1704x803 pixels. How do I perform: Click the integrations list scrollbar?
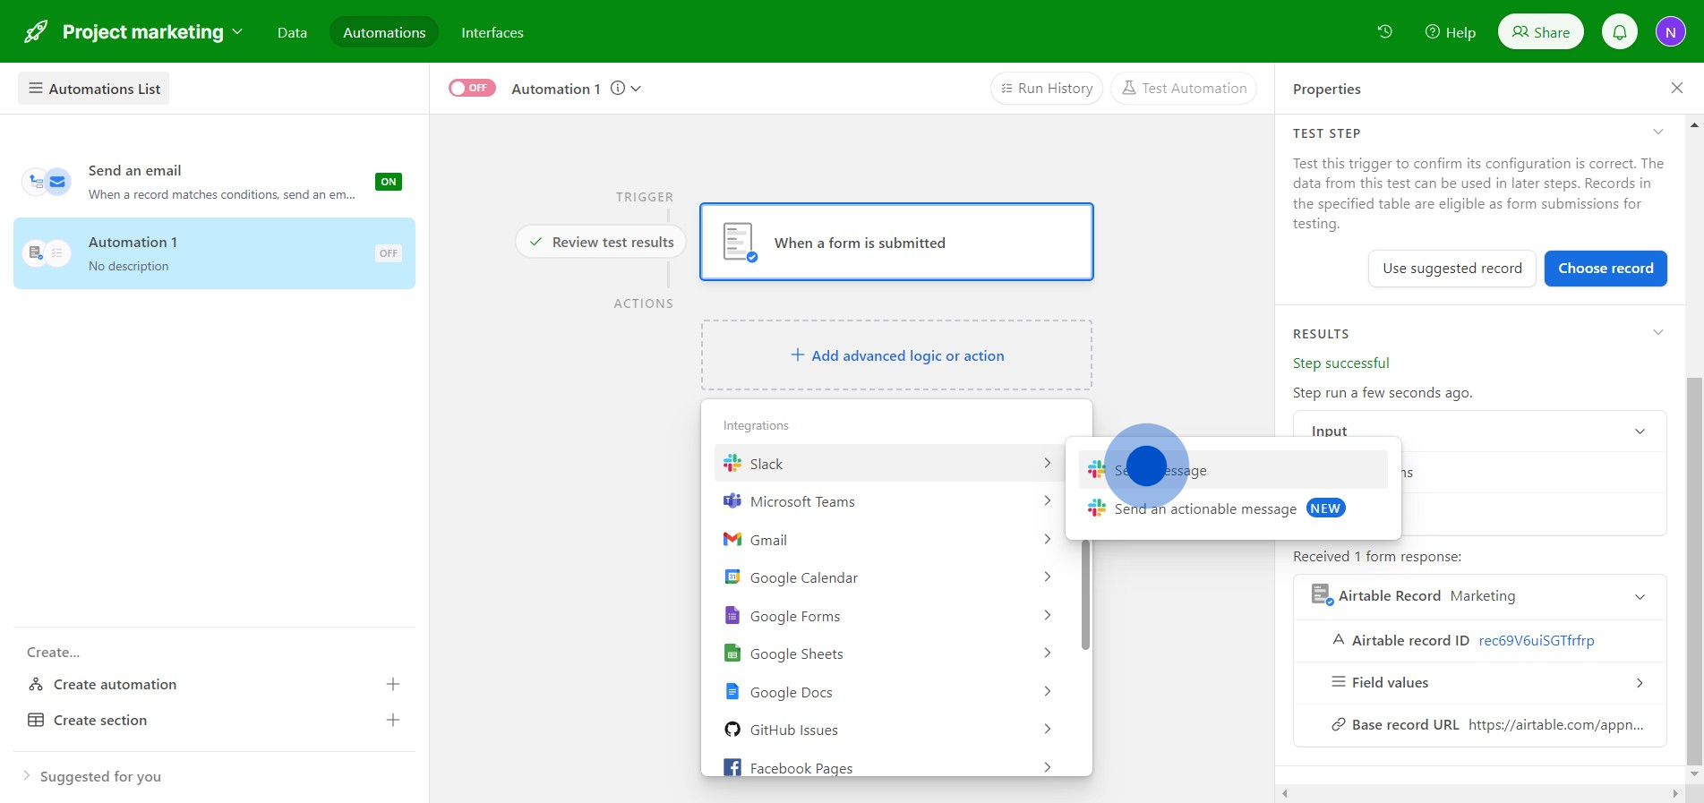1085,594
